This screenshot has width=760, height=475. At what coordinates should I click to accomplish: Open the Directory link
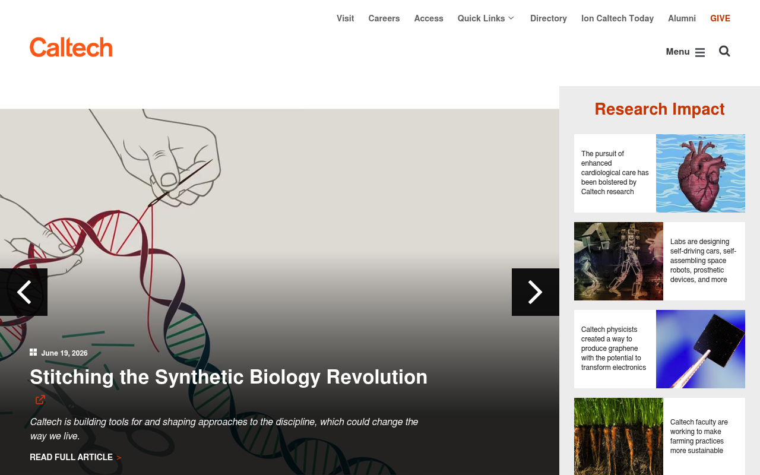[549, 18]
